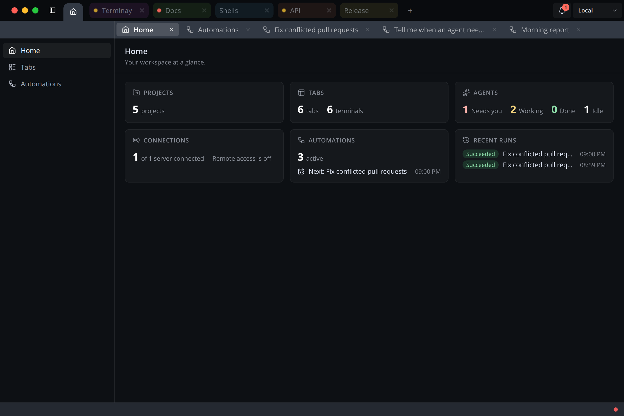
Task: Click the red status dot in status bar
Action: coord(615,409)
